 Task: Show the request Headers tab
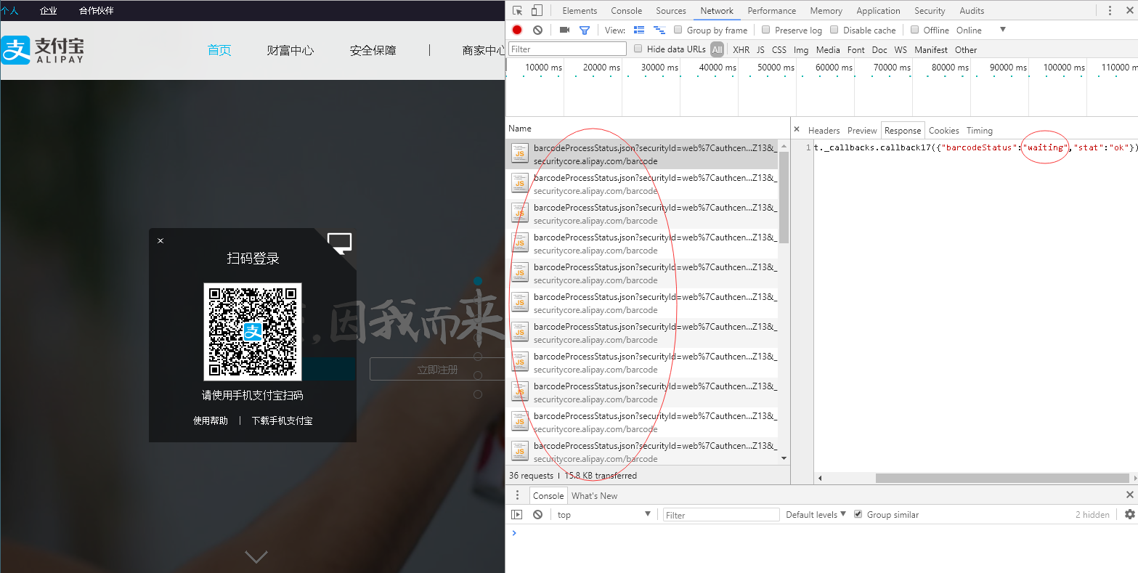click(x=824, y=130)
